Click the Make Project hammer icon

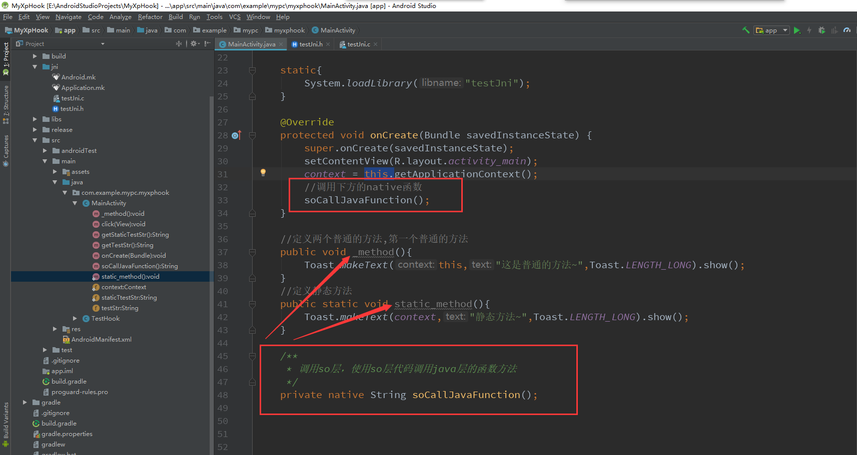click(745, 30)
